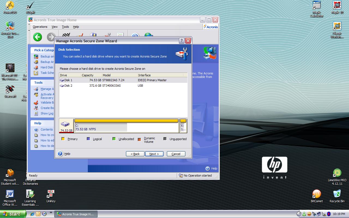Open the Windows Start menu
This screenshot has height=218, width=349.
tap(13, 214)
